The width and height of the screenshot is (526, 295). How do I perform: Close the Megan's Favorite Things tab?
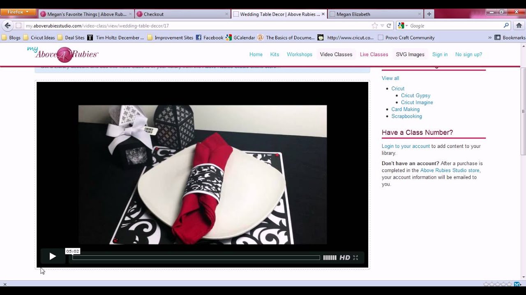point(130,14)
